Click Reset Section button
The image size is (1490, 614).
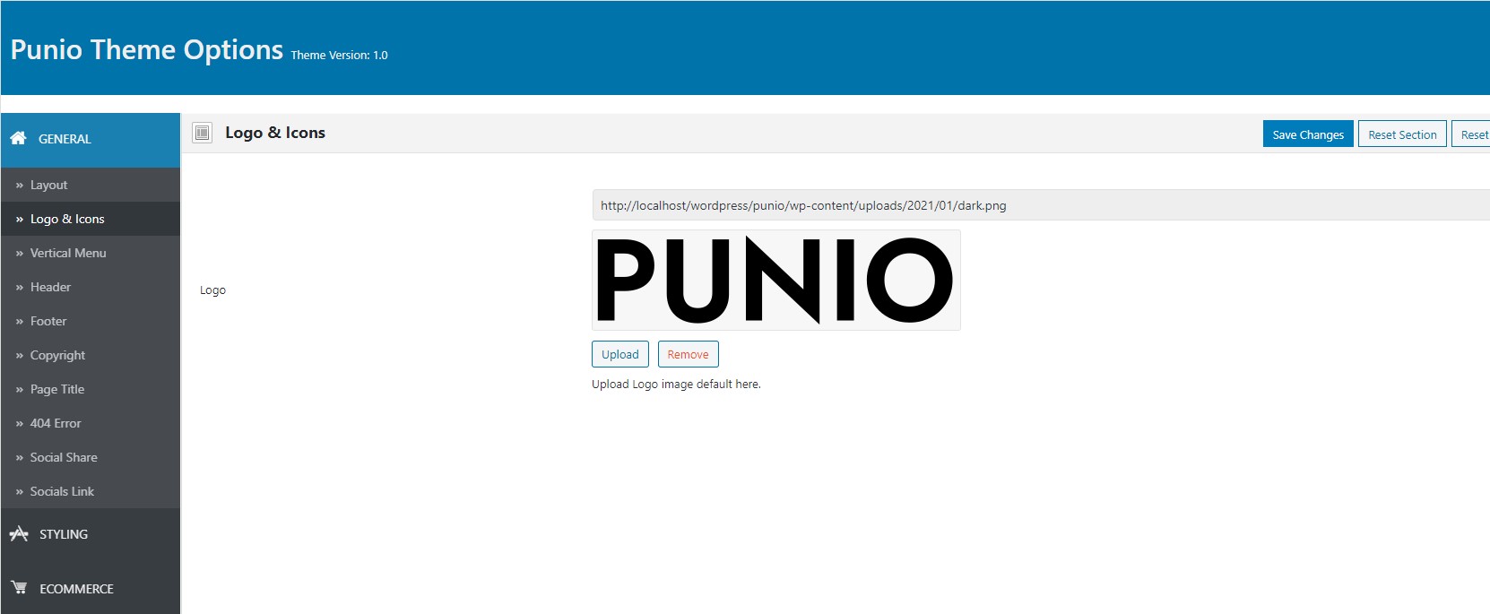(1402, 134)
